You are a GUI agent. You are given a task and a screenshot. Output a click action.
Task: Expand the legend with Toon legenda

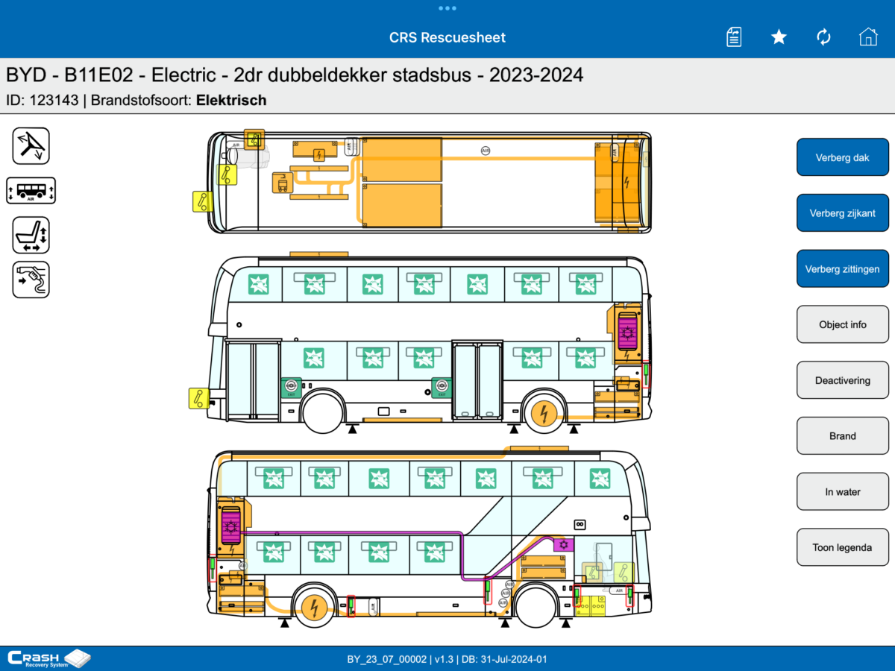(843, 547)
